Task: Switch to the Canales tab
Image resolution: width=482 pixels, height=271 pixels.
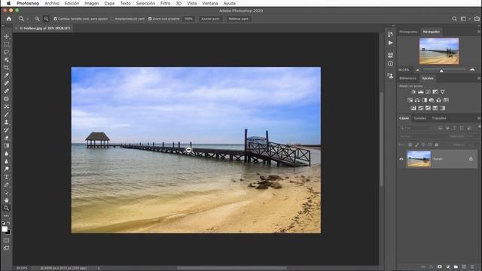Action: click(x=420, y=118)
